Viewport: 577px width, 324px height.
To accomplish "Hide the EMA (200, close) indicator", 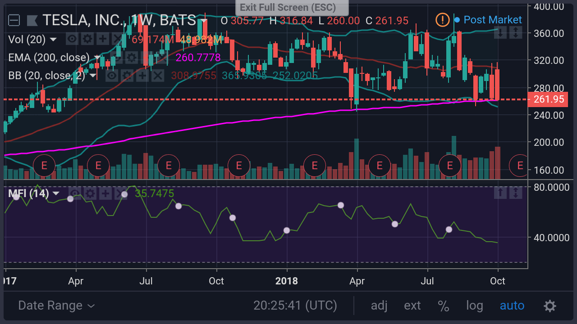I will 116,57.
